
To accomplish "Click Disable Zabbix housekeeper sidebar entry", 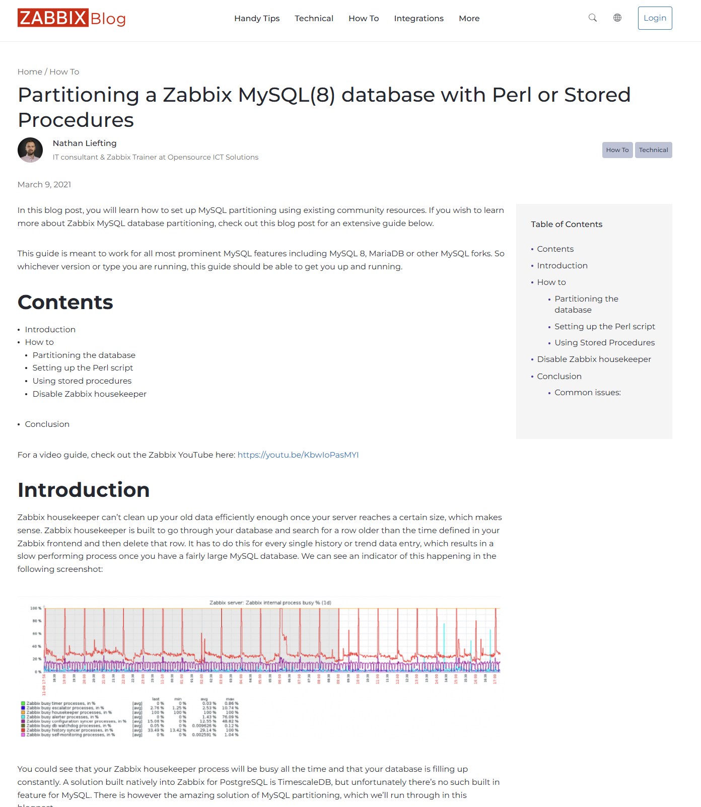I will pyautogui.click(x=594, y=359).
